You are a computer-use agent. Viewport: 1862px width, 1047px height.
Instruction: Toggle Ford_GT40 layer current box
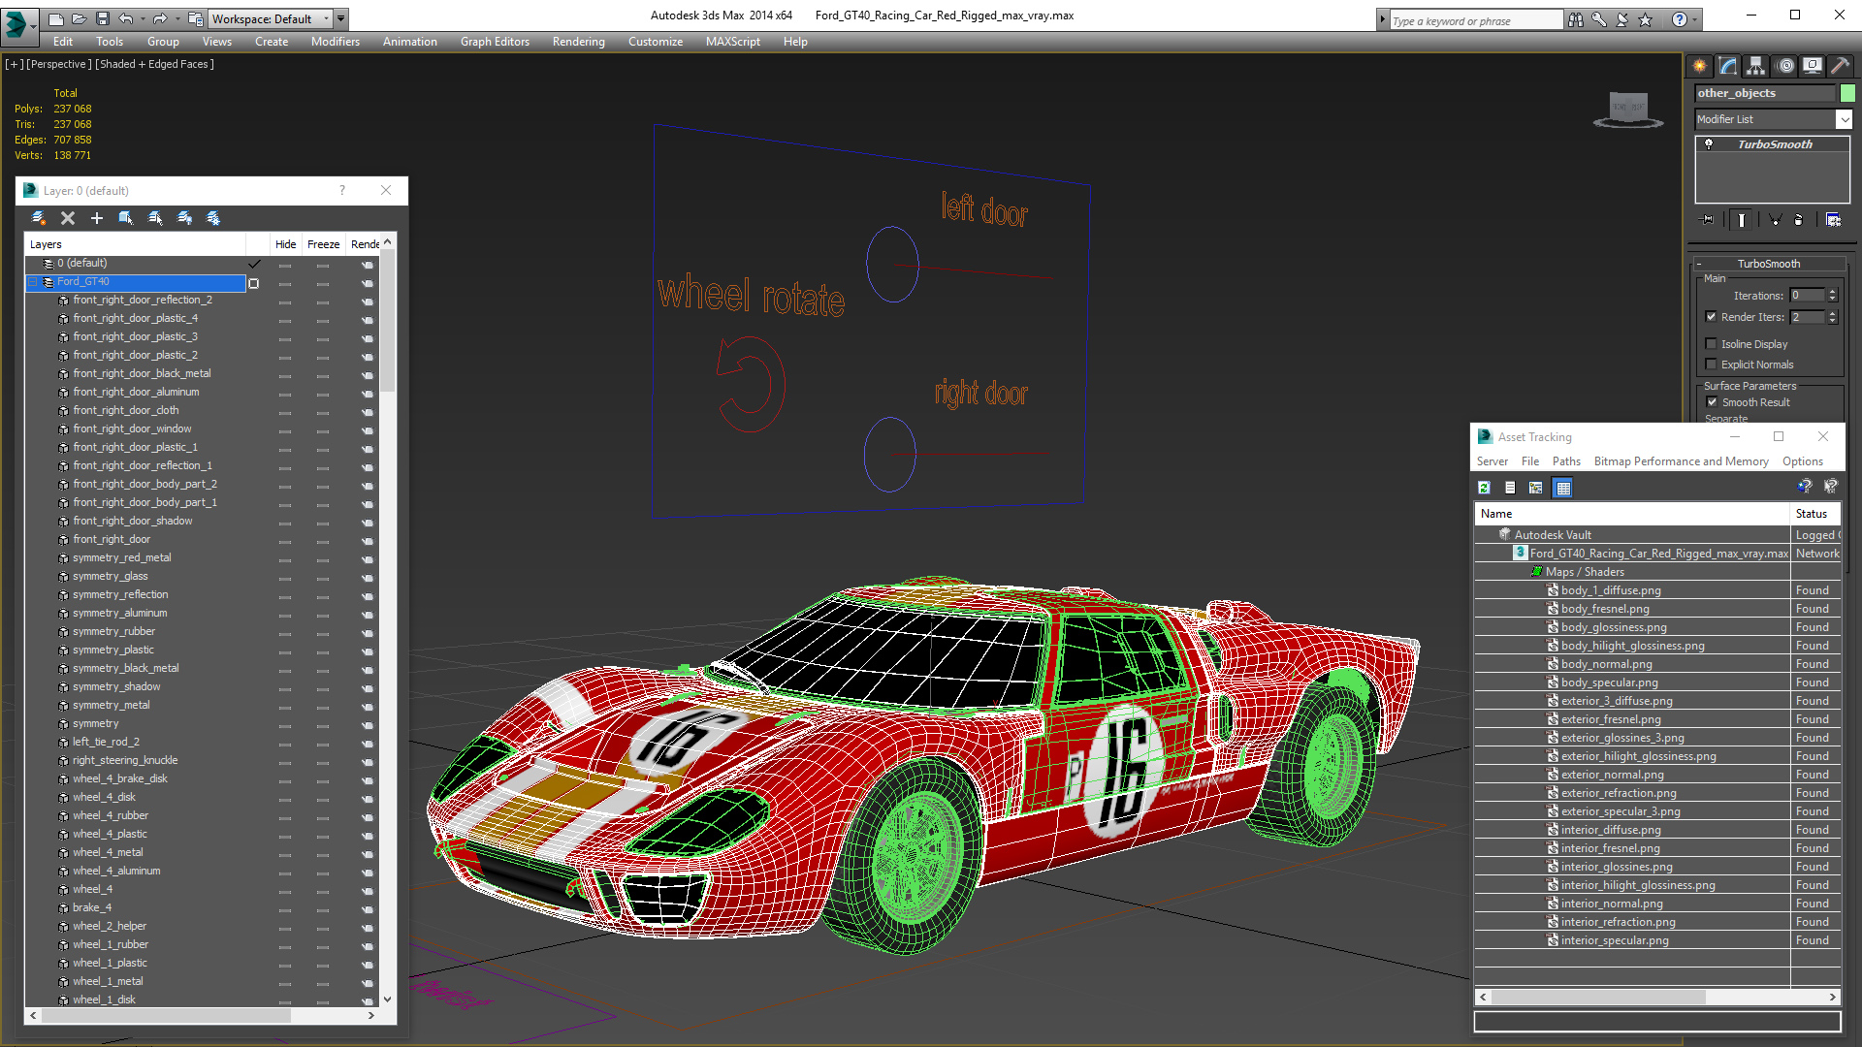254,283
